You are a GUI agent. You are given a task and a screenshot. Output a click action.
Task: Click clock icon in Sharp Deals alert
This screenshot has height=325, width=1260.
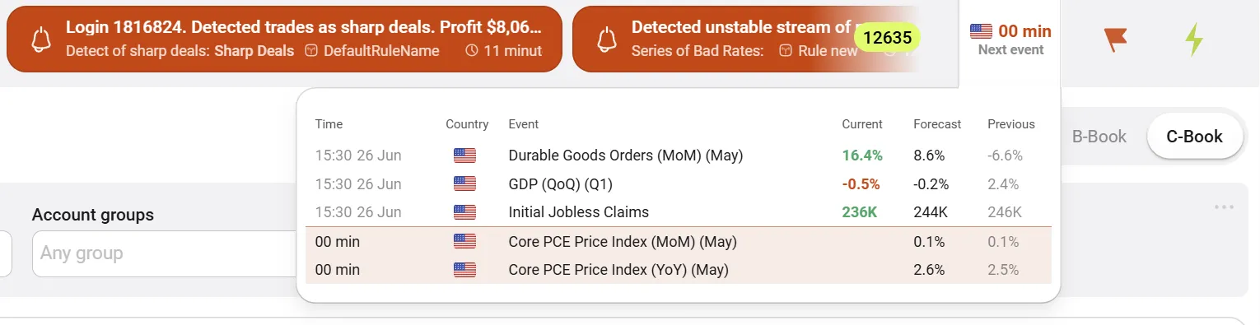472,50
